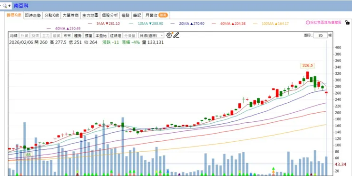Image resolution: width=352 pixels, height=176 pixels.
Task: Toggle the 分價量 indicator button
Action: [x=130, y=36]
